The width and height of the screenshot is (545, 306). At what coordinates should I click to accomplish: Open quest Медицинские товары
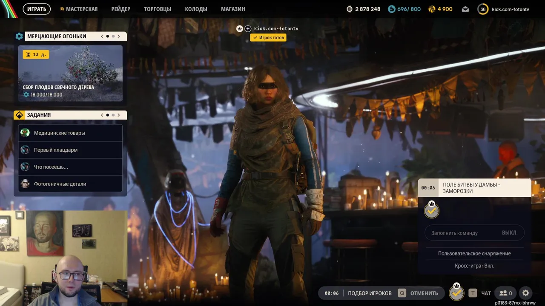pos(70,133)
